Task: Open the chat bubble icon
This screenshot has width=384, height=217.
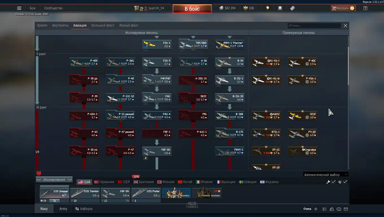Action: [x=339, y=209]
